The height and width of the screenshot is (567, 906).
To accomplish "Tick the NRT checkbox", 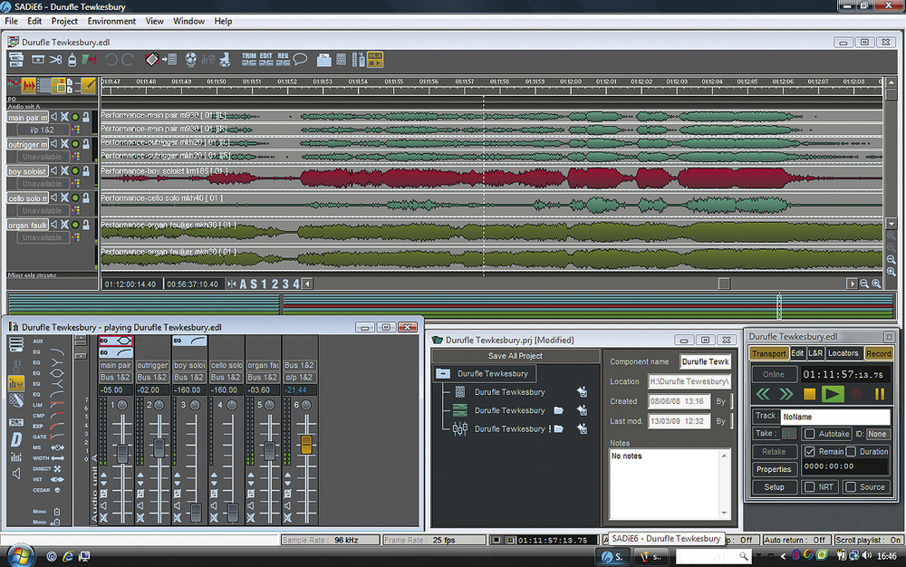I will pos(810,486).
